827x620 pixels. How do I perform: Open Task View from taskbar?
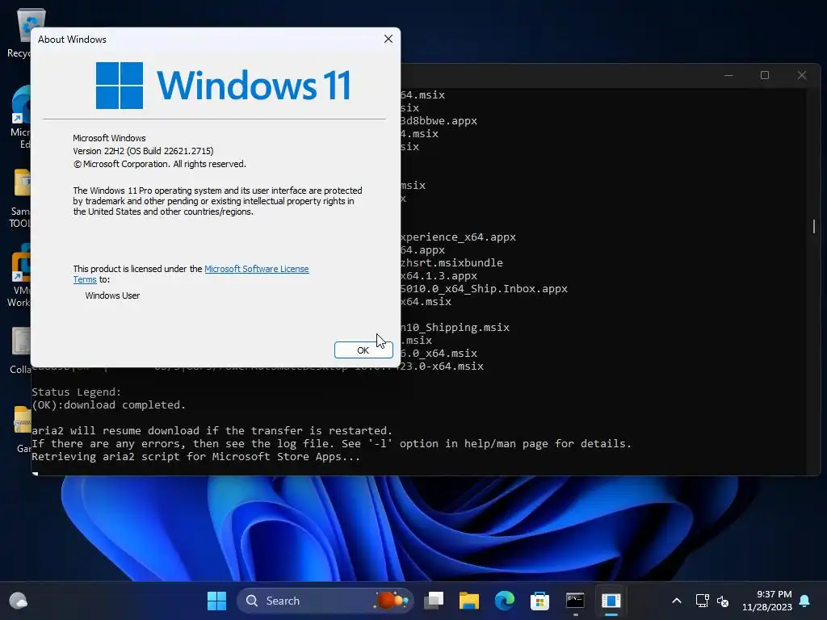click(x=434, y=601)
